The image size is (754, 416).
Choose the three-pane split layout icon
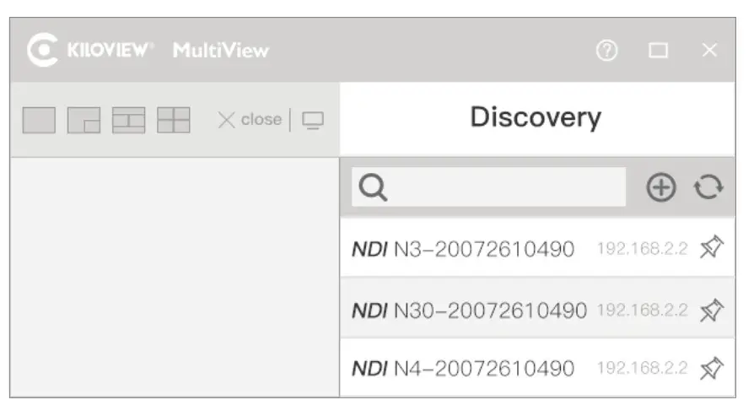point(128,120)
